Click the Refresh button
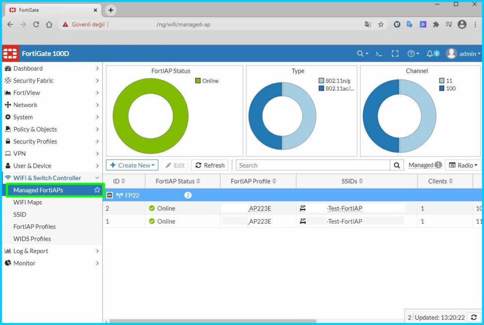This screenshot has width=484, height=325. click(x=210, y=165)
